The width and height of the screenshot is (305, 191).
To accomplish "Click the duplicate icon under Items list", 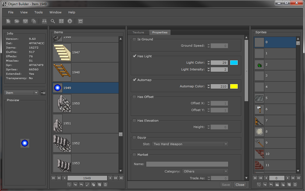I will (93, 185).
